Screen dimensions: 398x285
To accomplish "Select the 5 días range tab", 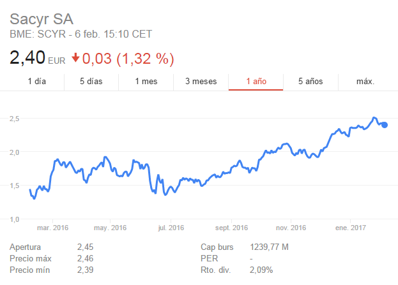I will [91, 82].
